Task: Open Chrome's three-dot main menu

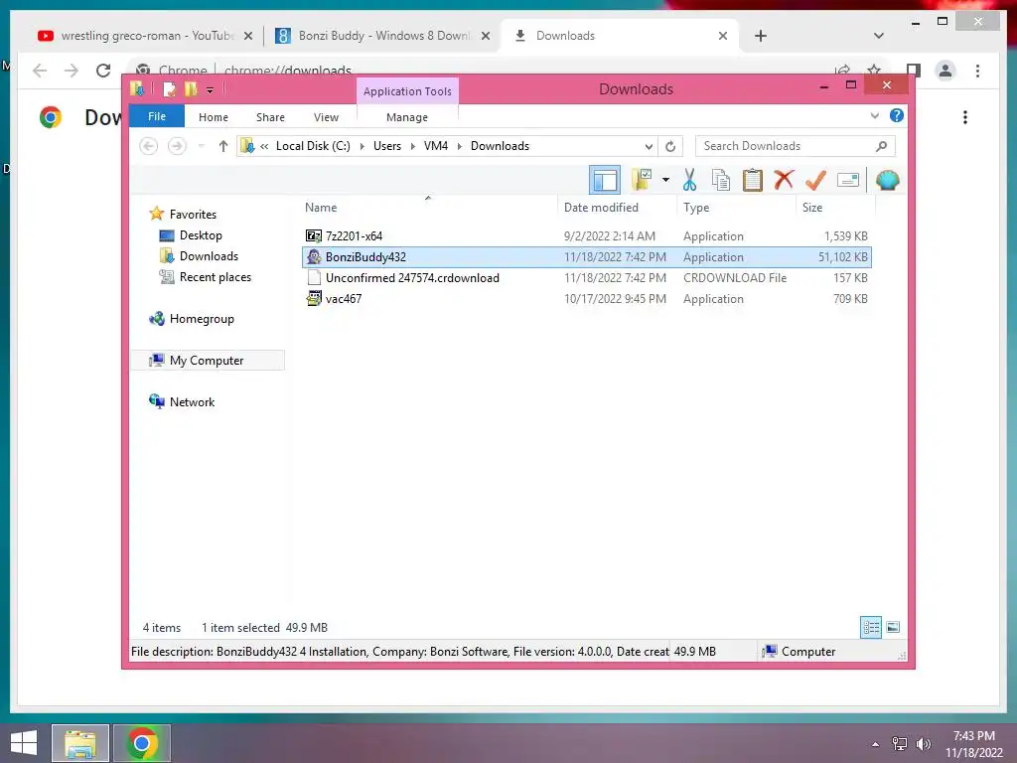Action: [x=977, y=71]
